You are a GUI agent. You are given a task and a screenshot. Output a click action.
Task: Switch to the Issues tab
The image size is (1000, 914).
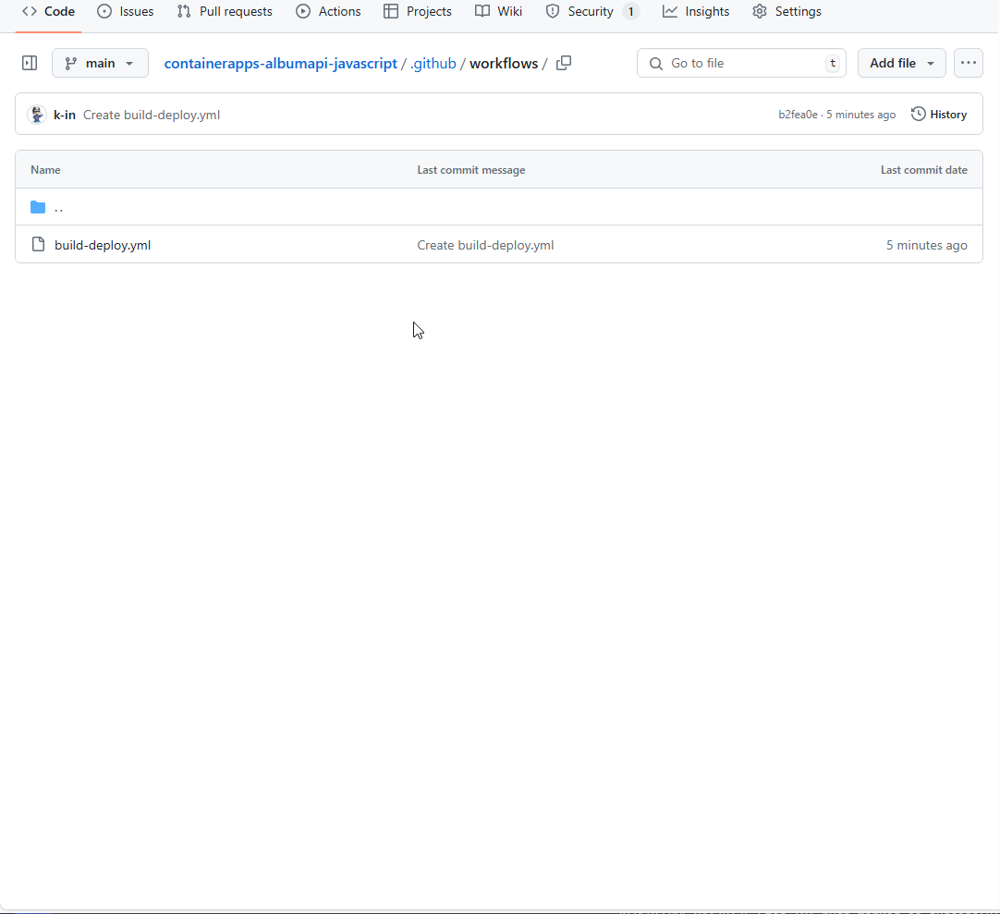click(126, 12)
